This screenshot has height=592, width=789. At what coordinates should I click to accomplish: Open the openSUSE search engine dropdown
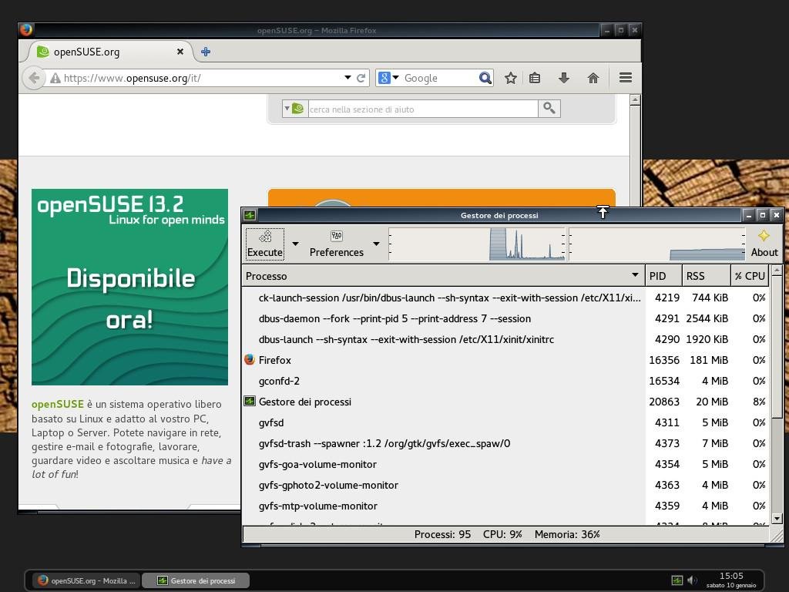tap(294, 109)
